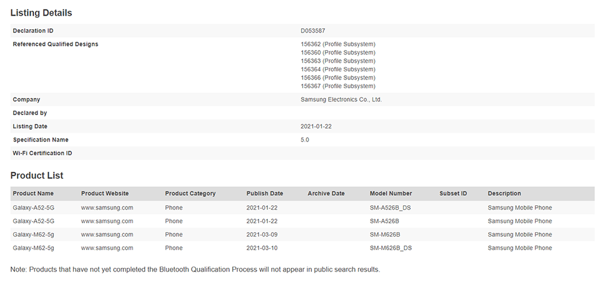Click the Declaration ID value D053587

click(x=313, y=31)
